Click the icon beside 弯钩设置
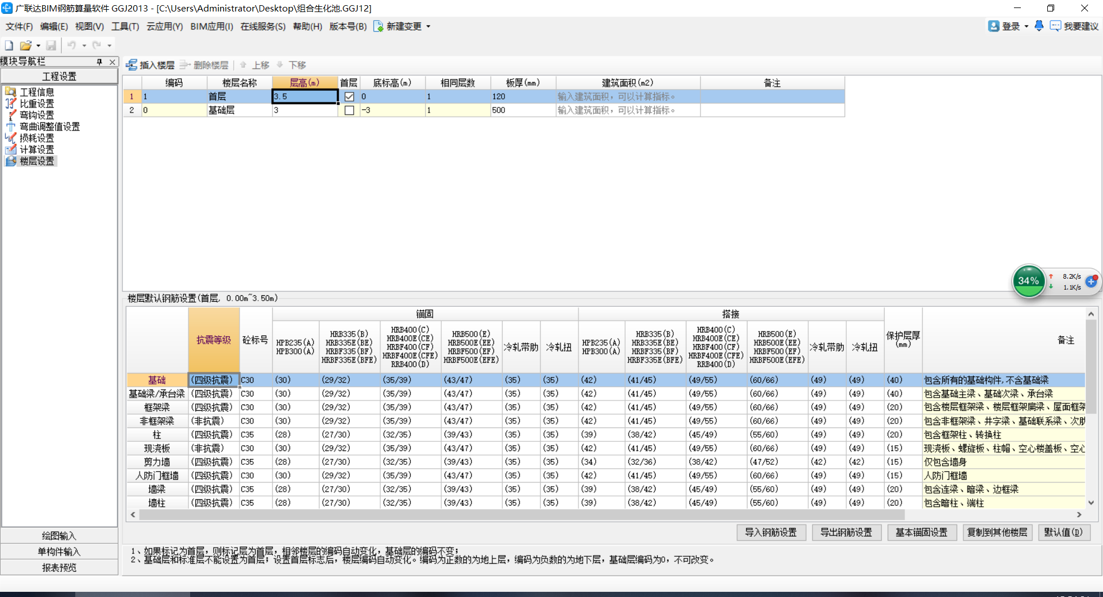 point(10,115)
